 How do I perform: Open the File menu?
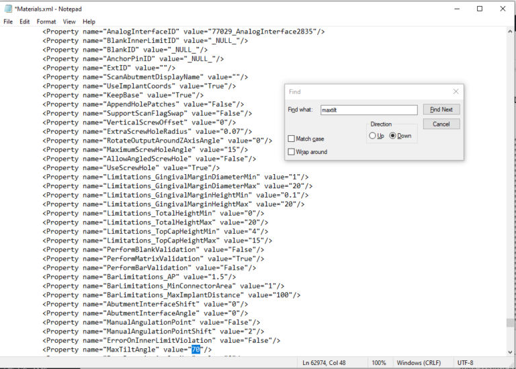(x=8, y=22)
